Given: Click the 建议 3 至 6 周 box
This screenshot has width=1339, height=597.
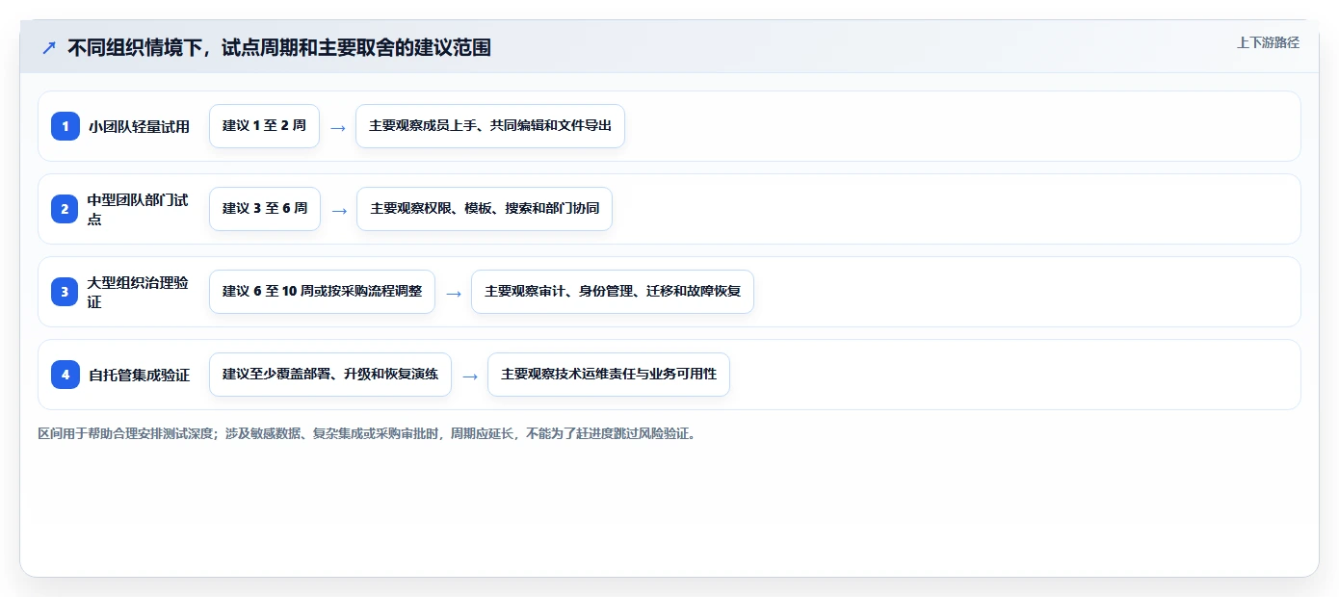Looking at the screenshot, I should coord(265,209).
